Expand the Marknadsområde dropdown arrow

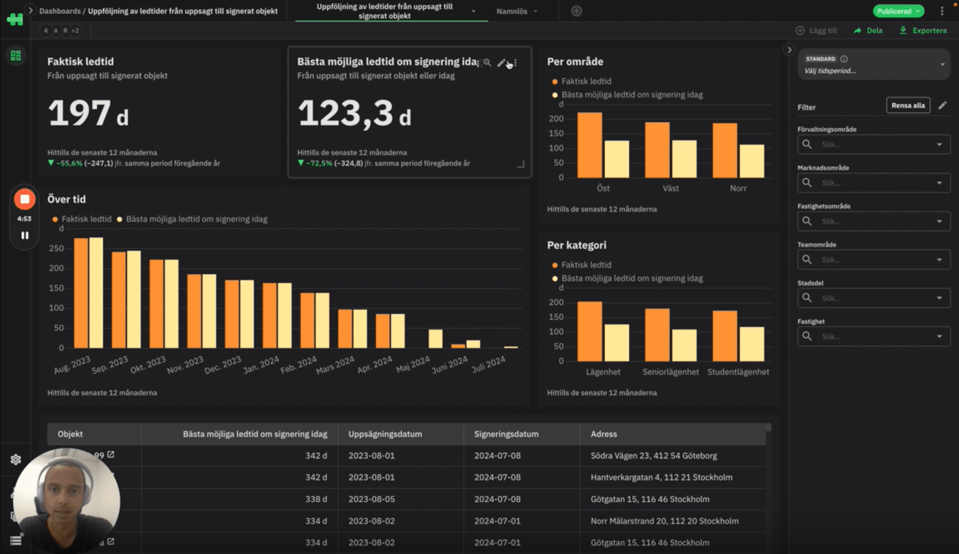[x=940, y=183]
